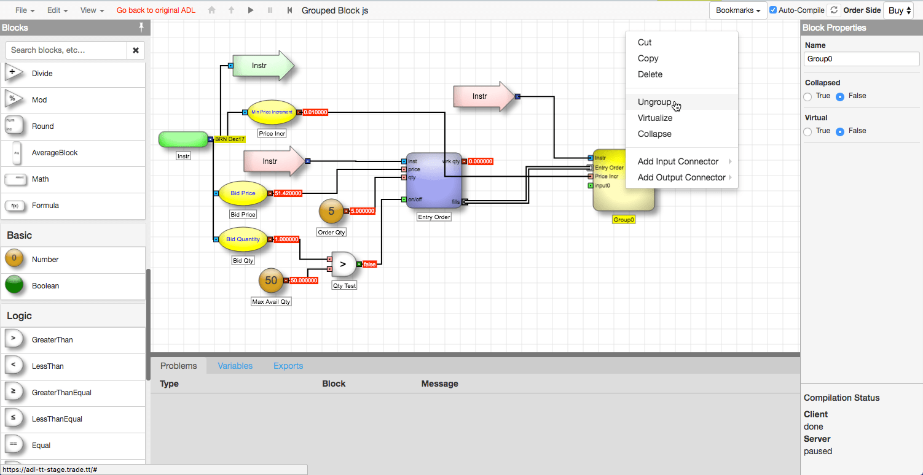Choose Collapse from the context menu
923x475 pixels.
tap(681, 134)
